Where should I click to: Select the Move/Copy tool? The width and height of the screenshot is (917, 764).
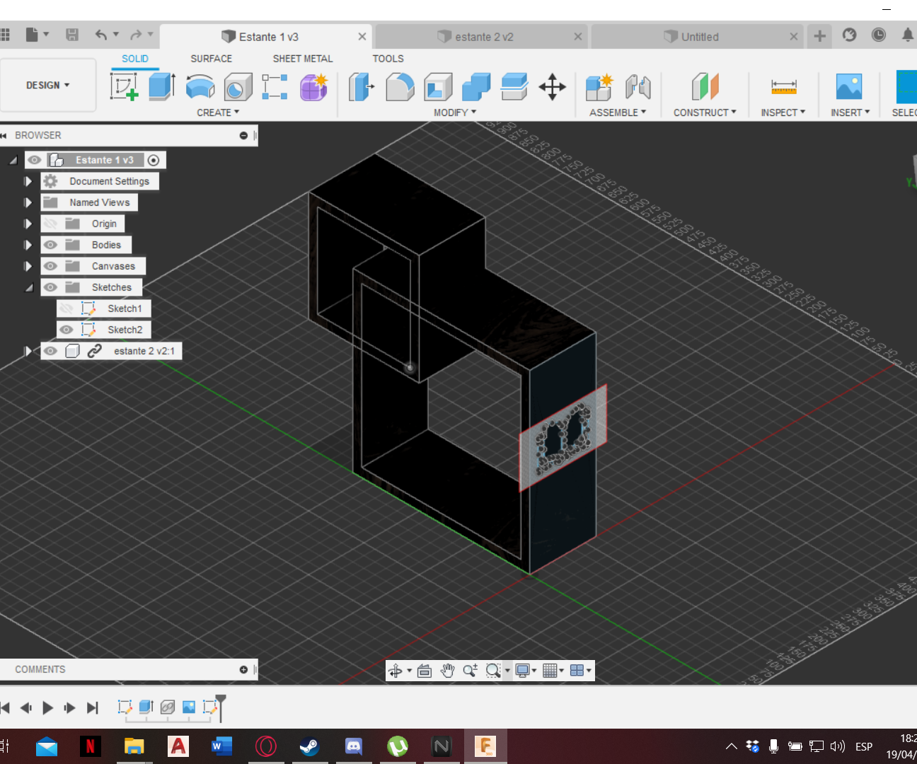(552, 87)
